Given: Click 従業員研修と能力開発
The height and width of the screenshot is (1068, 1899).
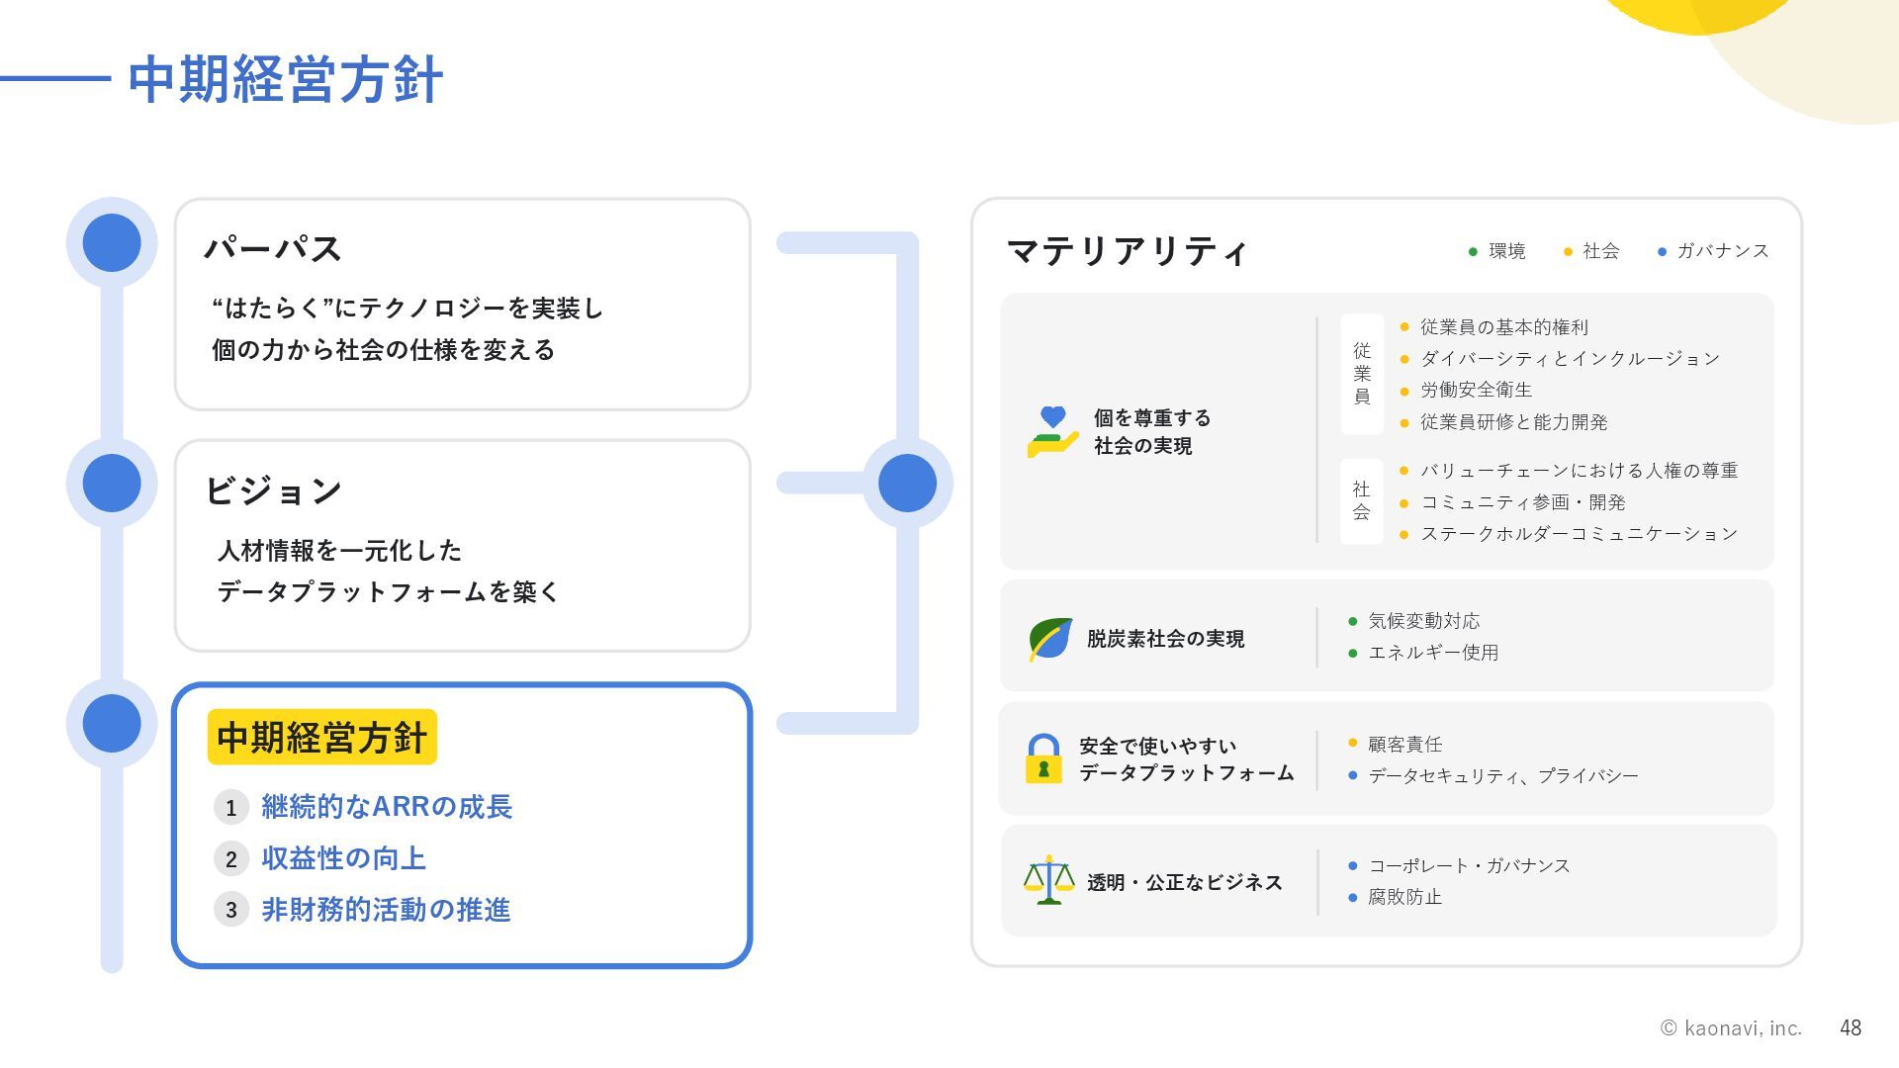Looking at the screenshot, I should 1514,422.
